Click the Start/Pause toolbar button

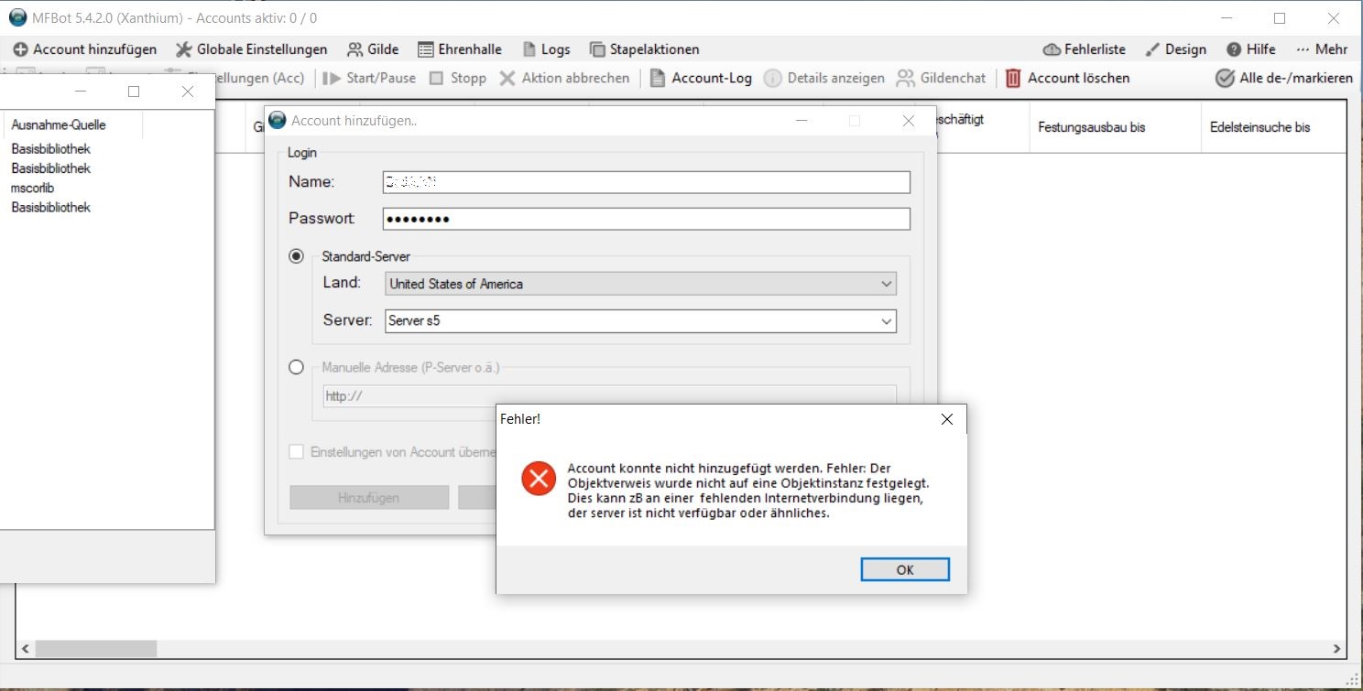pyautogui.click(x=369, y=78)
